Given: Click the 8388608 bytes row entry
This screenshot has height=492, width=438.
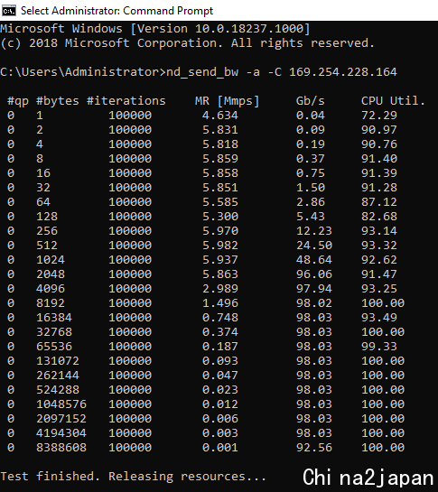Looking at the screenshot, I should [x=61, y=448].
